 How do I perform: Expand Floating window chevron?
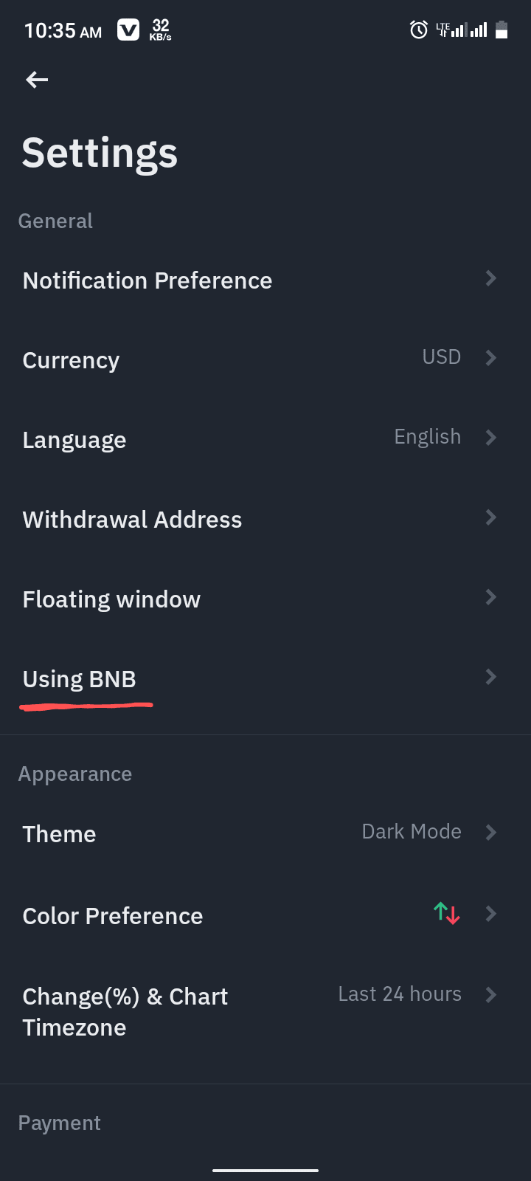pos(491,597)
